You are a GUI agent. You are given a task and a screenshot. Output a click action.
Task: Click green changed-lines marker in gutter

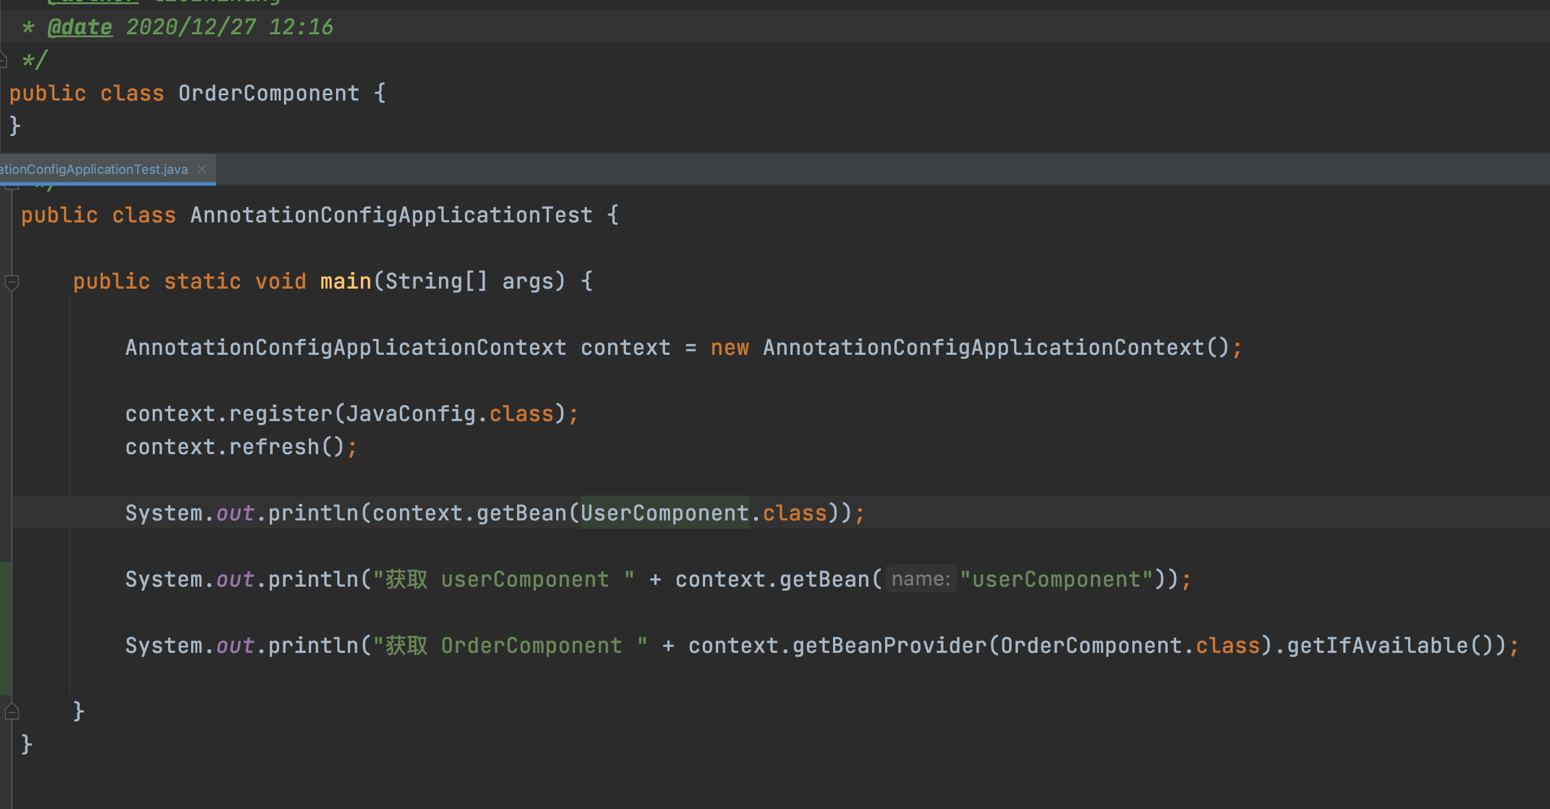(5, 628)
